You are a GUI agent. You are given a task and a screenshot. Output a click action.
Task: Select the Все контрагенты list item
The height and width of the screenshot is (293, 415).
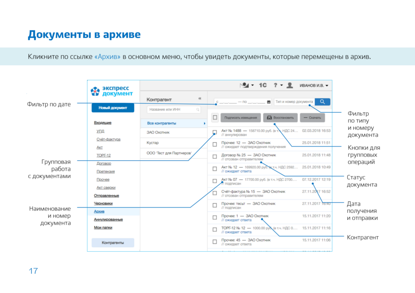pos(174,123)
